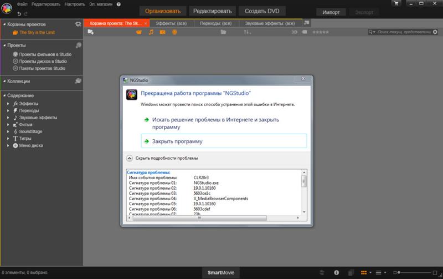Image resolution: width=443 pixels, height=279 pixels.
Task: Click the undo arrow icon
Action: pos(19,13)
